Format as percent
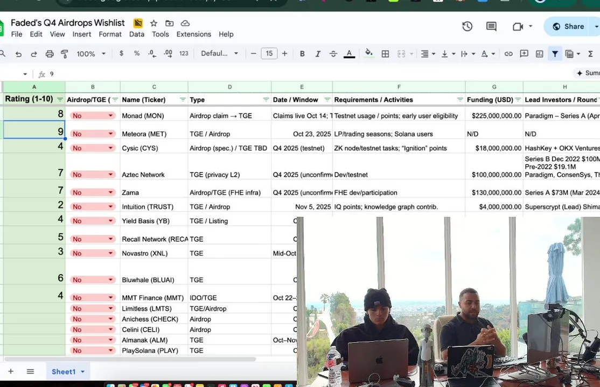 [x=137, y=54]
